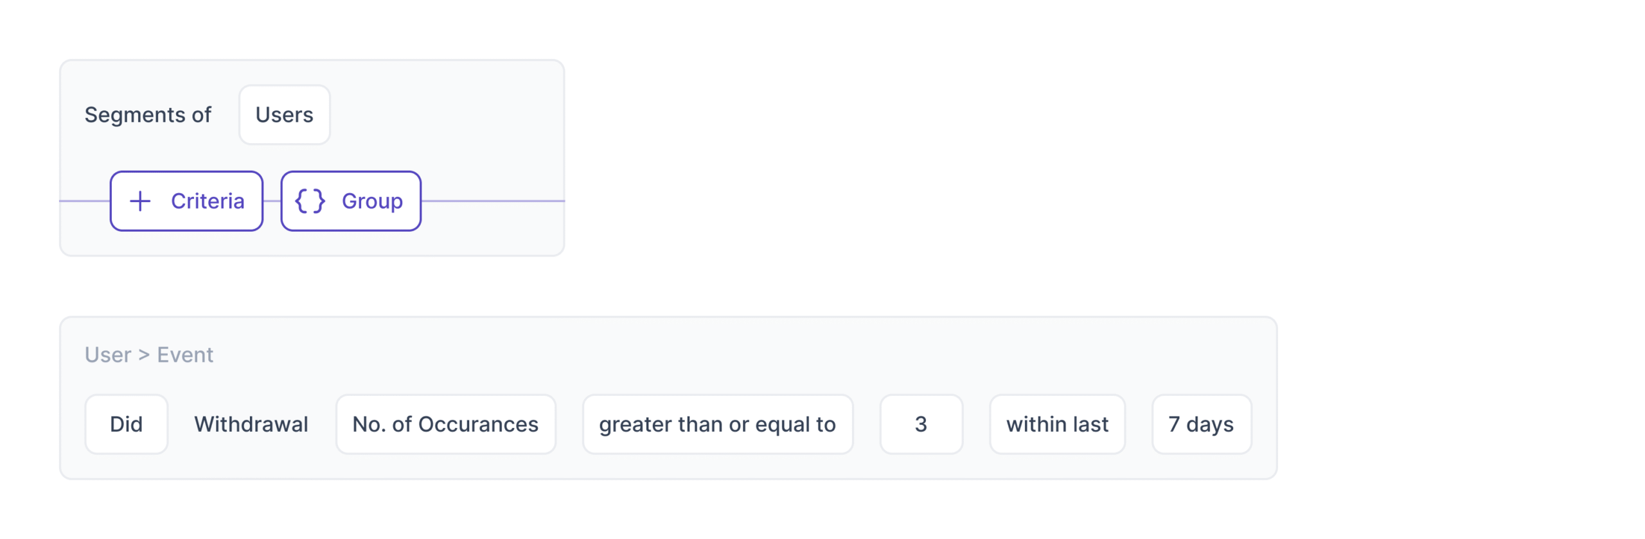Select the Withdrawal event name
This screenshot has height=539, width=1645.
coord(251,424)
